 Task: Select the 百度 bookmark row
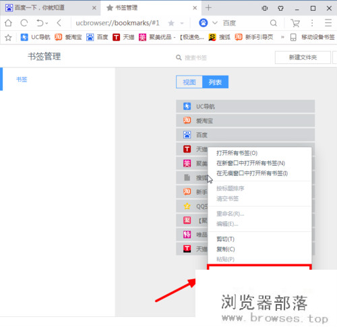pos(245,135)
